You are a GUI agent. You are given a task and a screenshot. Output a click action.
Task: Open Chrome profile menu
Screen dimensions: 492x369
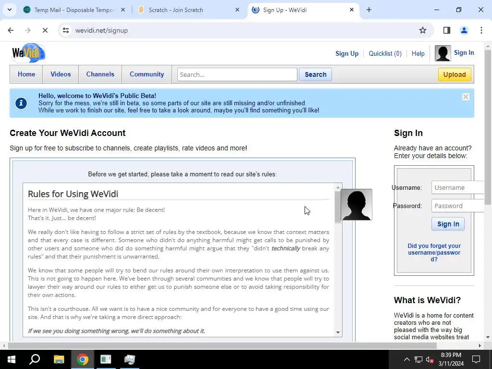[x=464, y=30]
